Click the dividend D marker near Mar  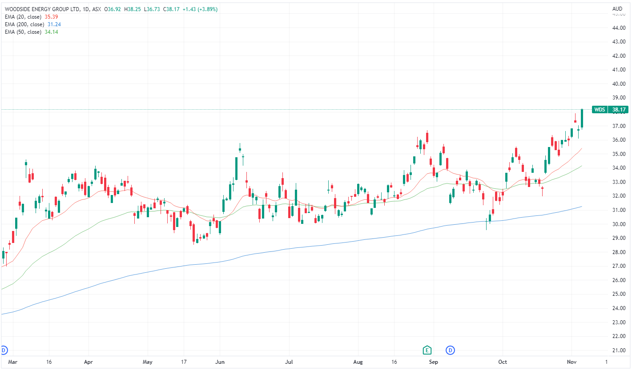4,350
